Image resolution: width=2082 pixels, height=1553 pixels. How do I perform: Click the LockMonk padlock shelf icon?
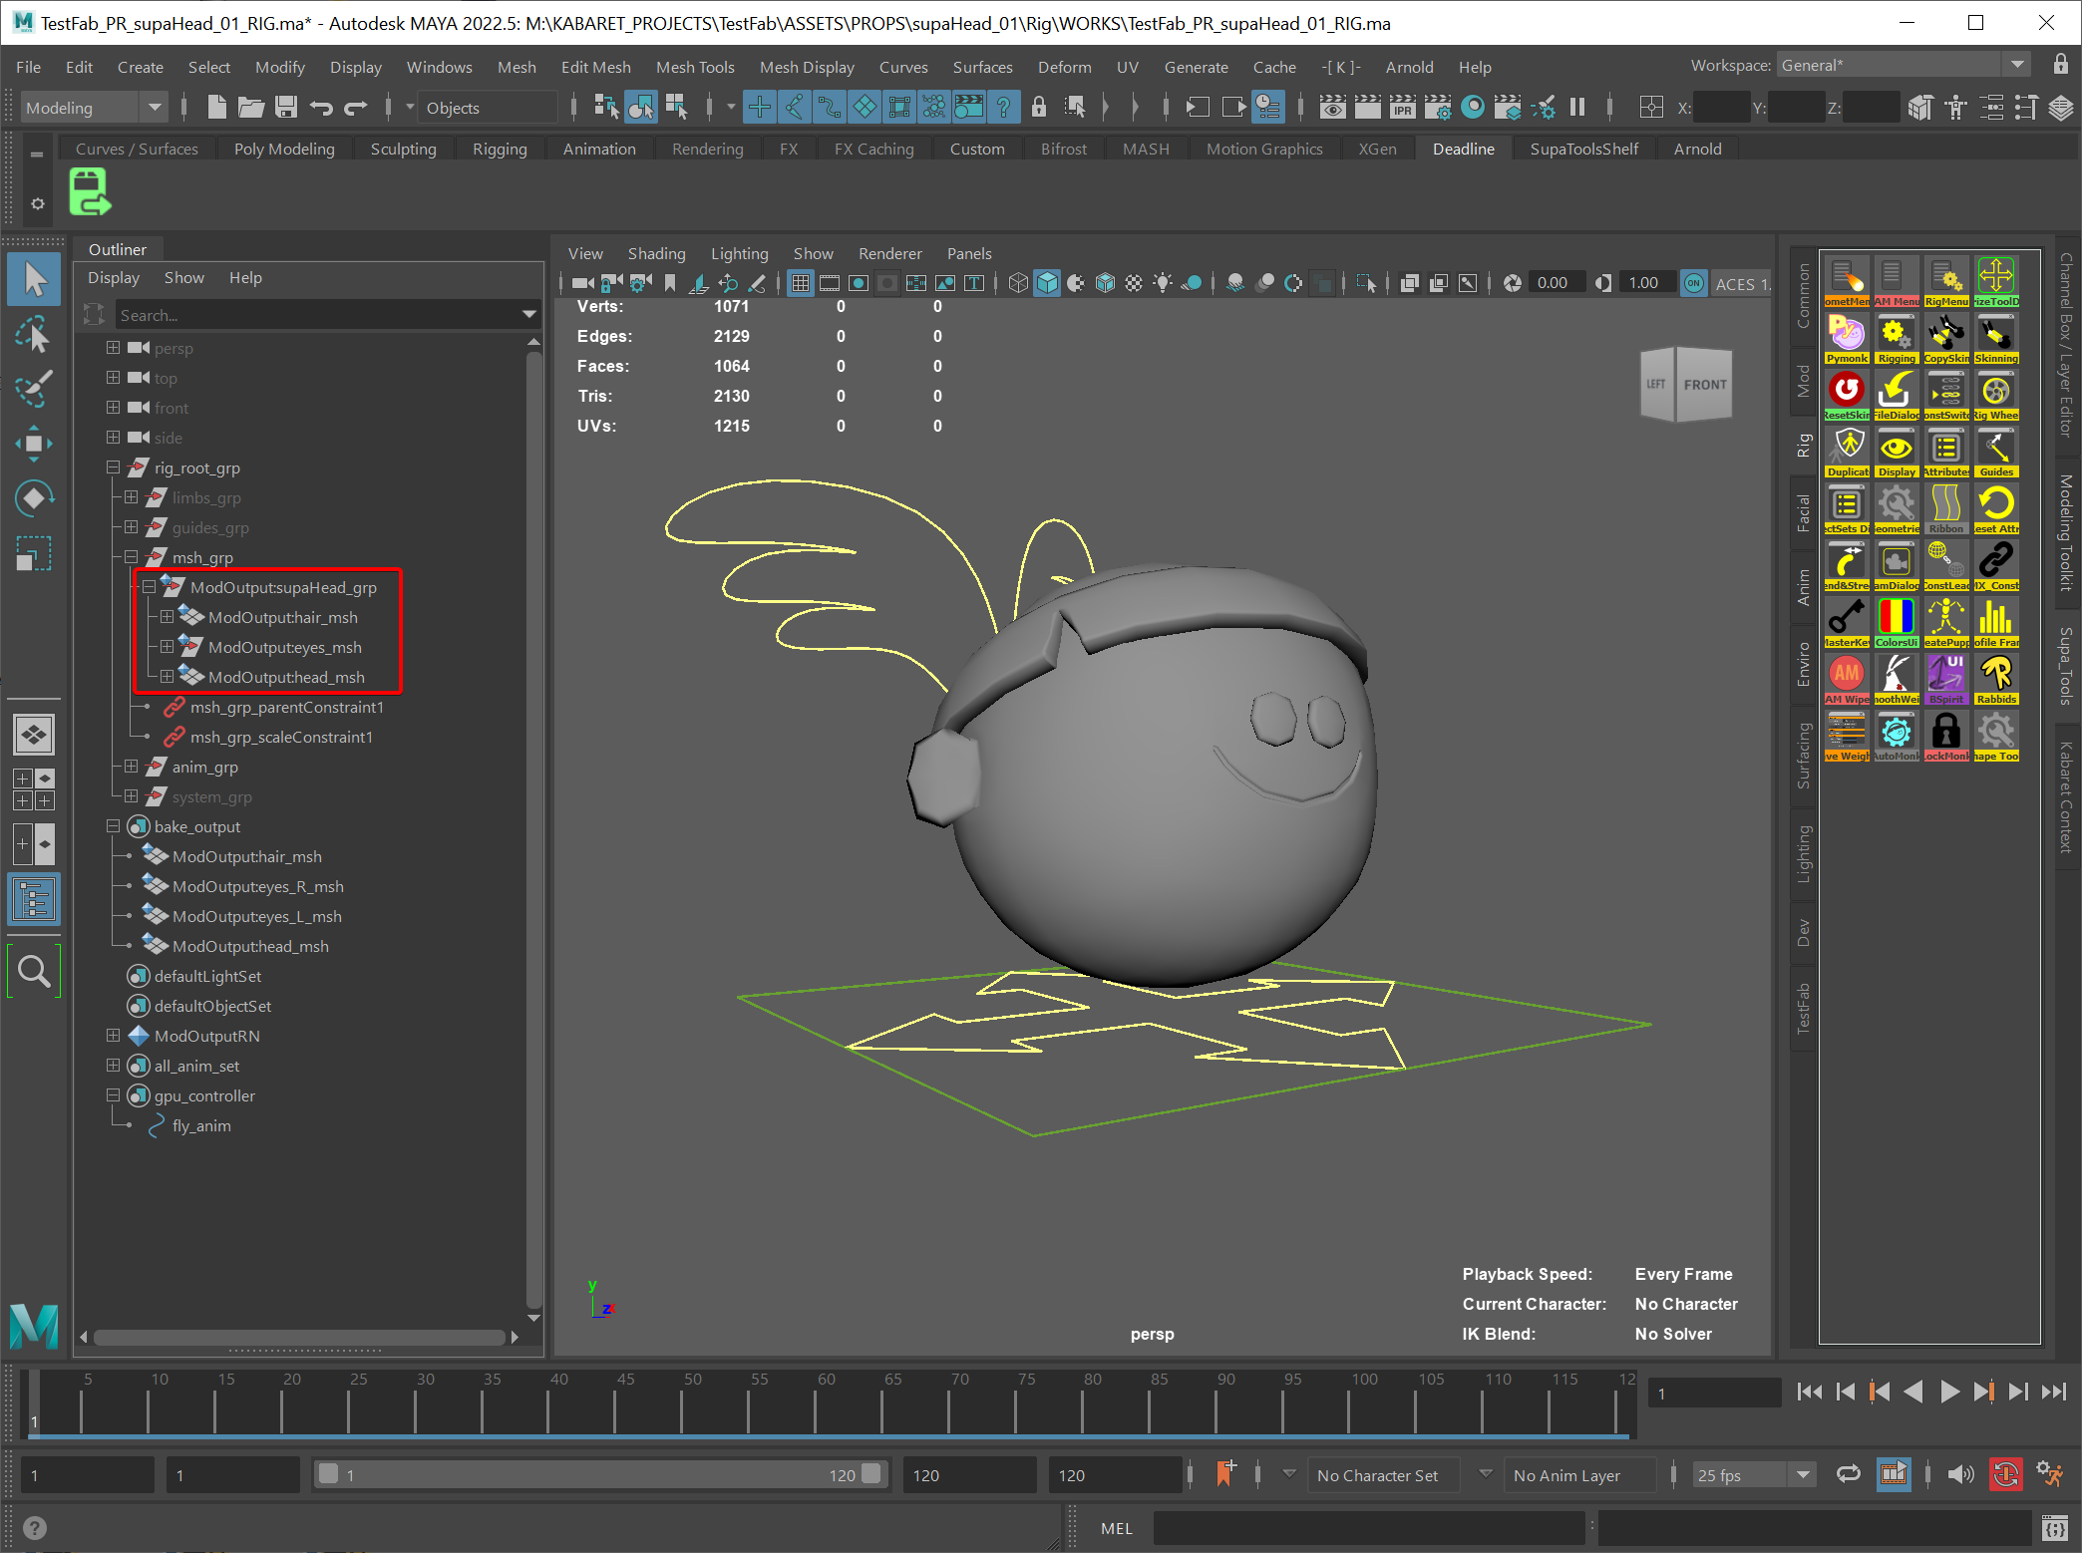(x=1946, y=737)
